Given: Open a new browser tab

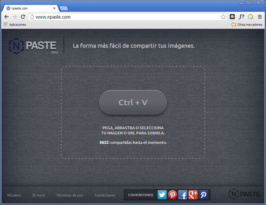Looking at the screenshot, I should click(64, 8).
